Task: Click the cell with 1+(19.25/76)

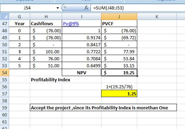Action: (119, 87)
